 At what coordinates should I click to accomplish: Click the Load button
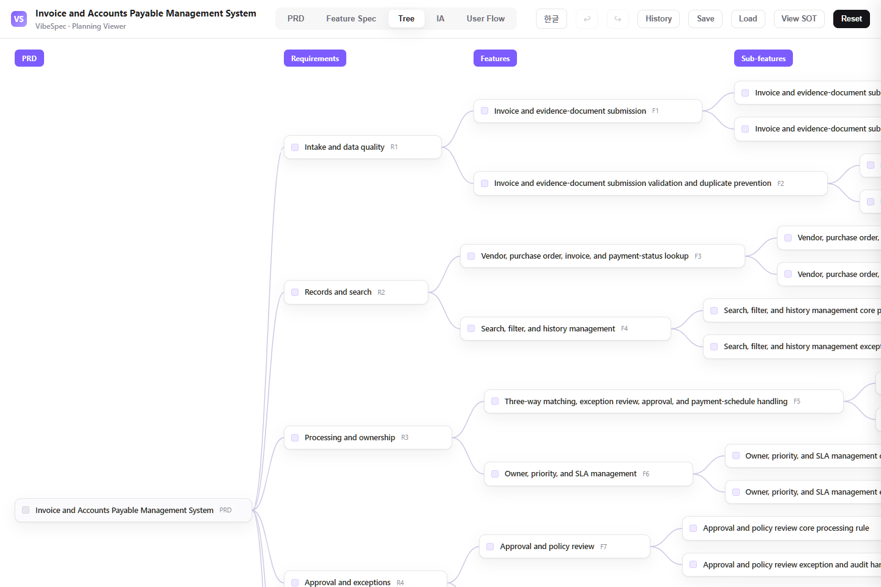(x=748, y=19)
